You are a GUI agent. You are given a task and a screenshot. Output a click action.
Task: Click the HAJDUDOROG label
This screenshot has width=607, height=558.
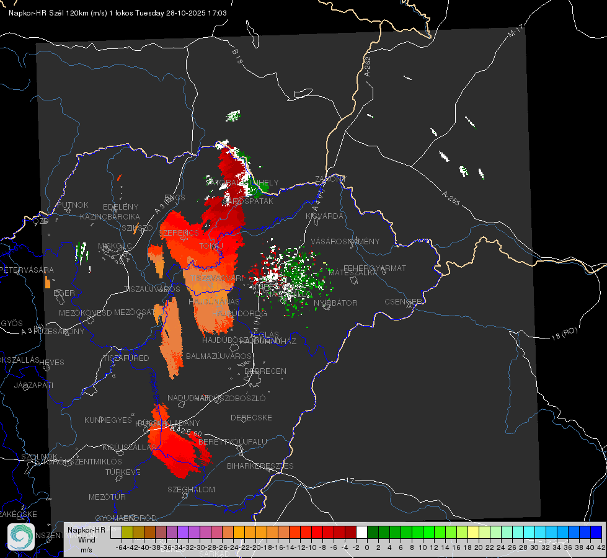click(239, 313)
